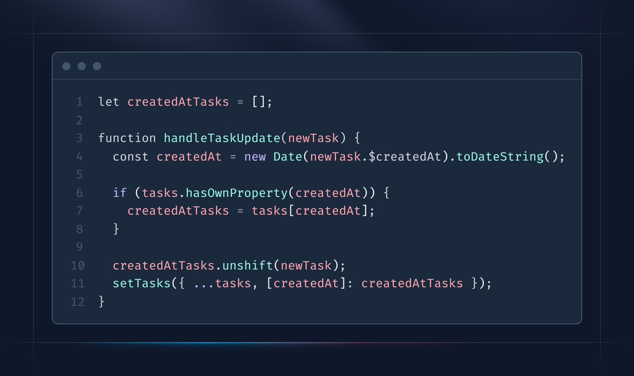This screenshot has width=634, height=376.
Task: Select the 'handleTaskUpdate' function name
Action: pyautogui.click(x=222, y=138)
